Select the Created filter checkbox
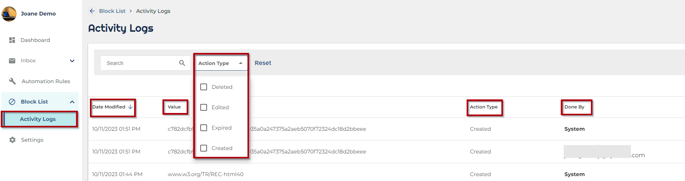The height and width of the screenshot is (181, 685). coord(204,148)
